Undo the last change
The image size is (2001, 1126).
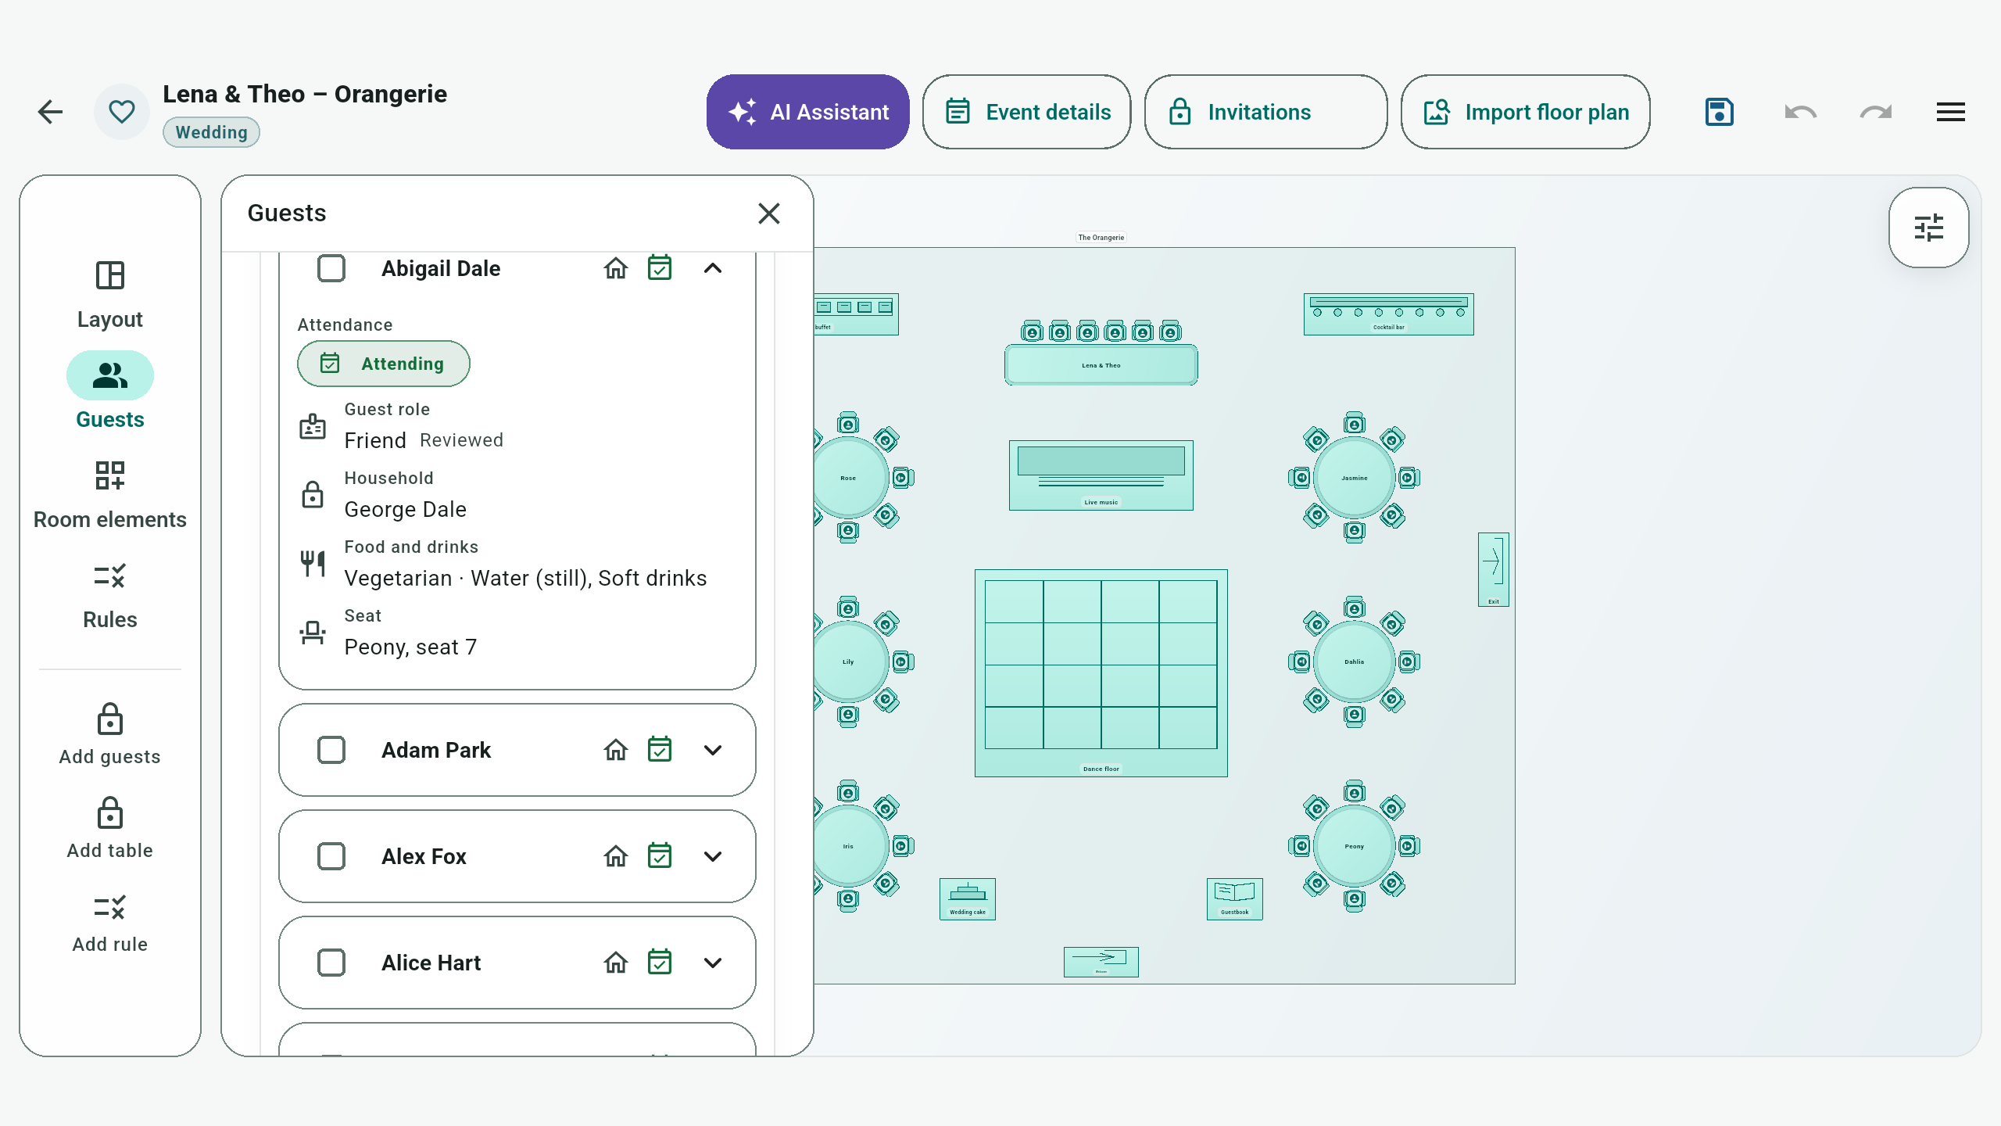[x=1801, y=112]
